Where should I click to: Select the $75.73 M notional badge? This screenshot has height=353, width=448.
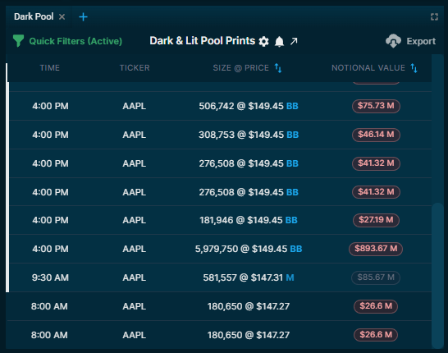pyautogui.click(x=376, y=106)
